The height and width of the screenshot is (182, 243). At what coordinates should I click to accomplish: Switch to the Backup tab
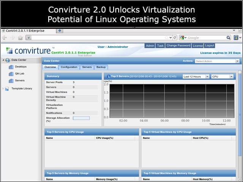101,67
